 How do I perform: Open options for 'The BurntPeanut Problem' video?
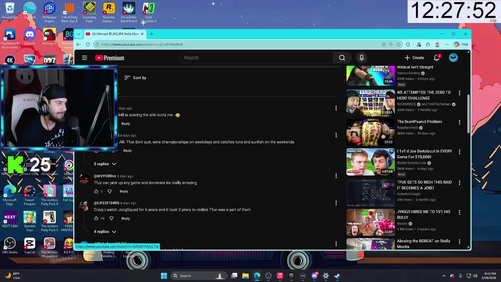pos(460,122)
